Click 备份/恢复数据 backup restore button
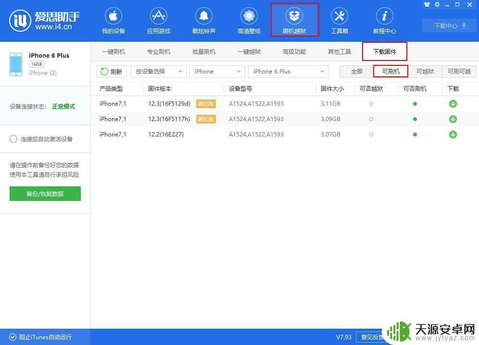Screen dimensions: 479x345 [45, 194]
